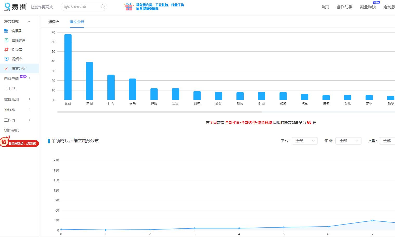
Task: Open the 领域 dropdown
Action: [x=348, y=141]
